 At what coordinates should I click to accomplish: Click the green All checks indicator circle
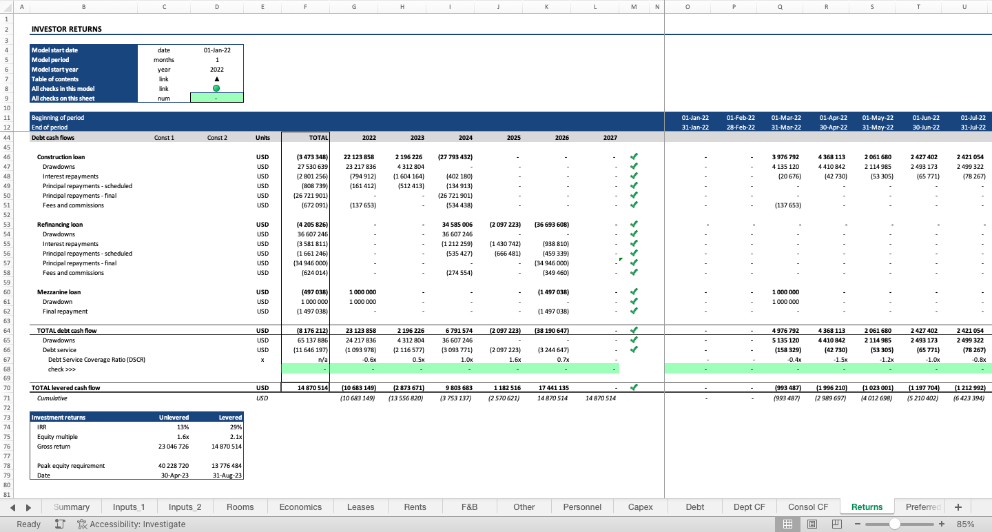tap(216, 88)
